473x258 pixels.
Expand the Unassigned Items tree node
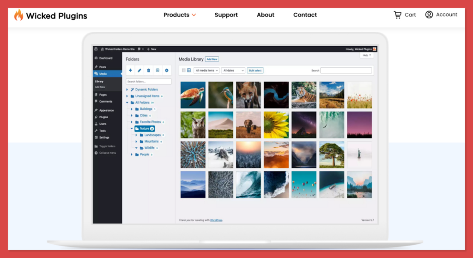tap(127, 96)
